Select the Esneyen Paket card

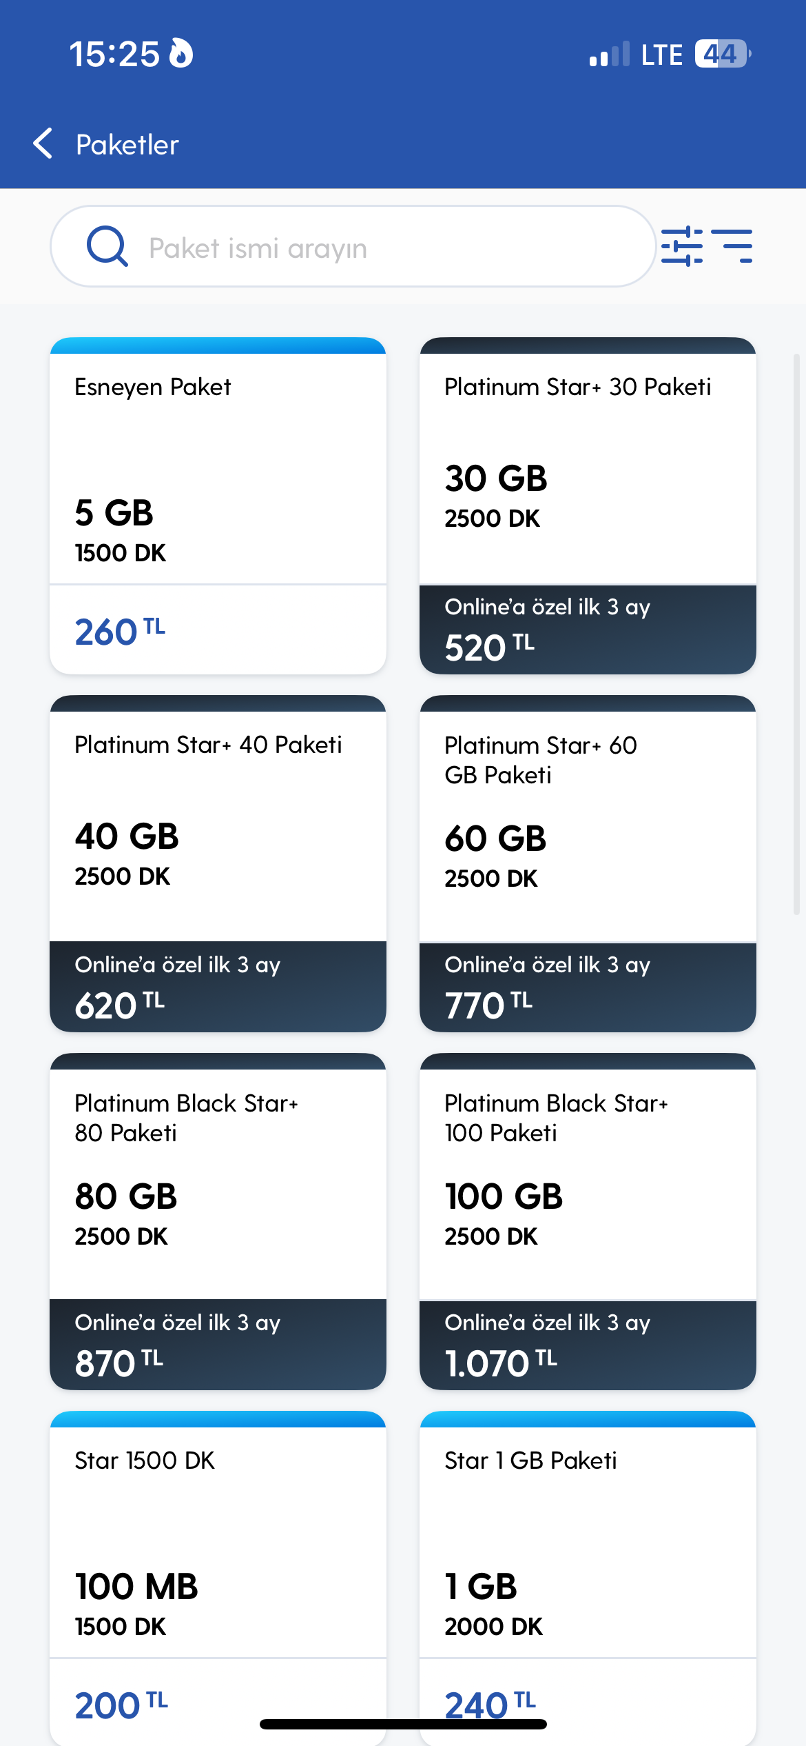218,505
